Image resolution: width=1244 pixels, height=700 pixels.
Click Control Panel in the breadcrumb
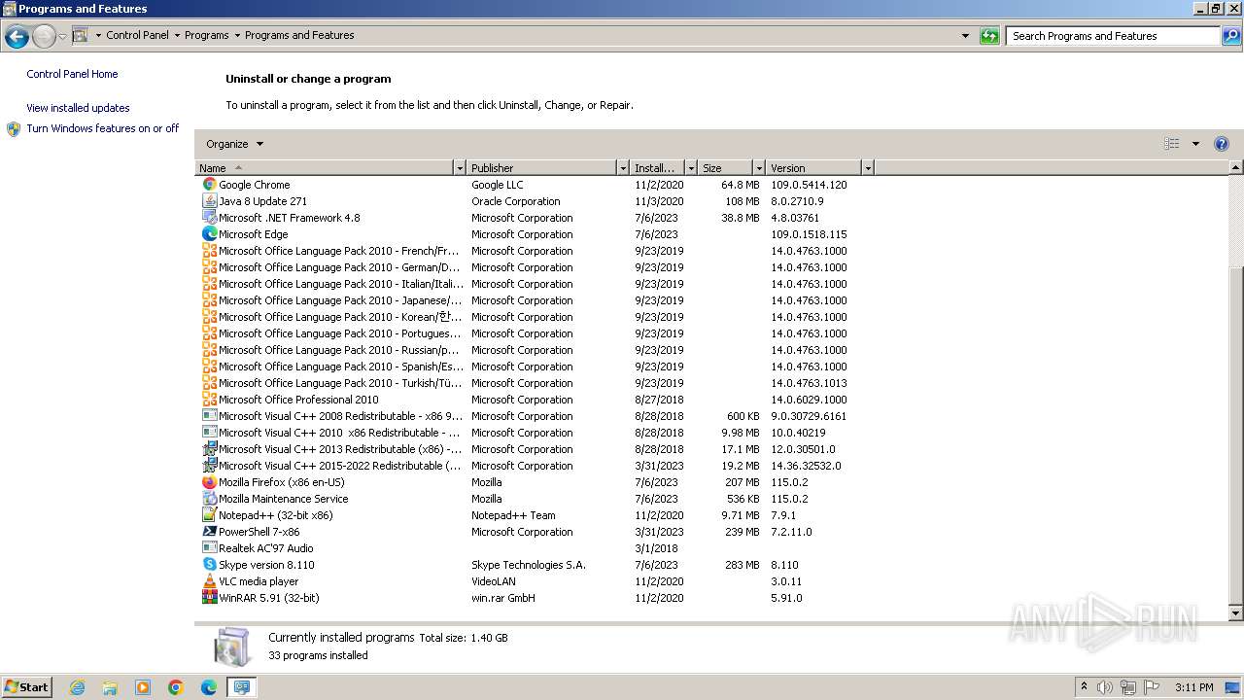coord(137,35)
